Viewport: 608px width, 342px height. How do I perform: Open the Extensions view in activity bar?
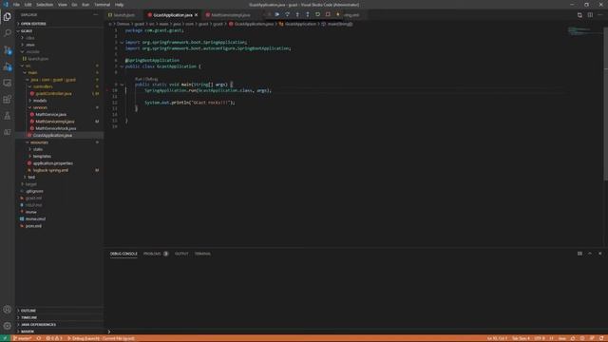[x=8, y=99]
